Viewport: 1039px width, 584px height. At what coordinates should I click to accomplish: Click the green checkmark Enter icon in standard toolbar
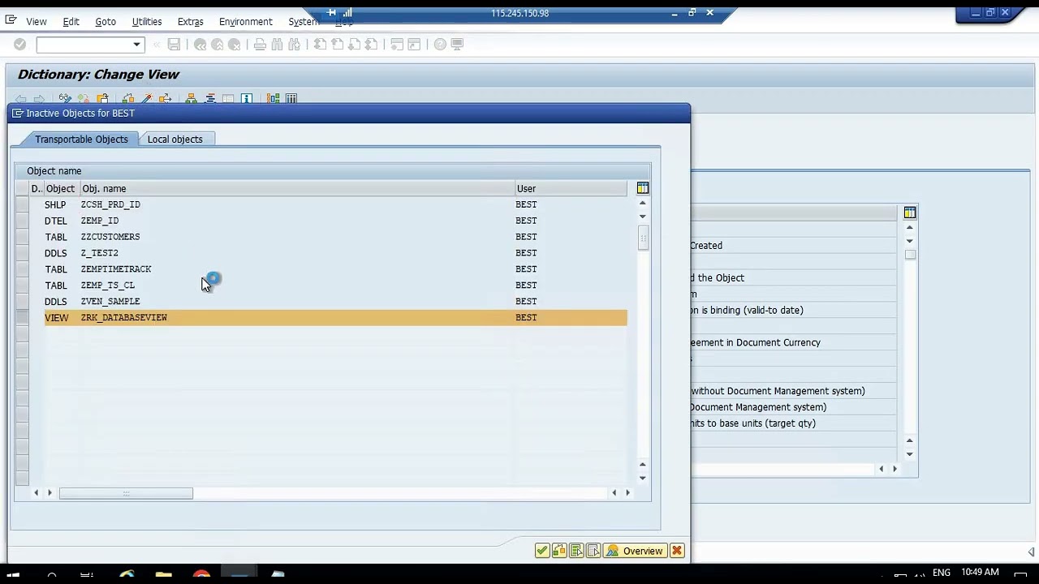19,45
